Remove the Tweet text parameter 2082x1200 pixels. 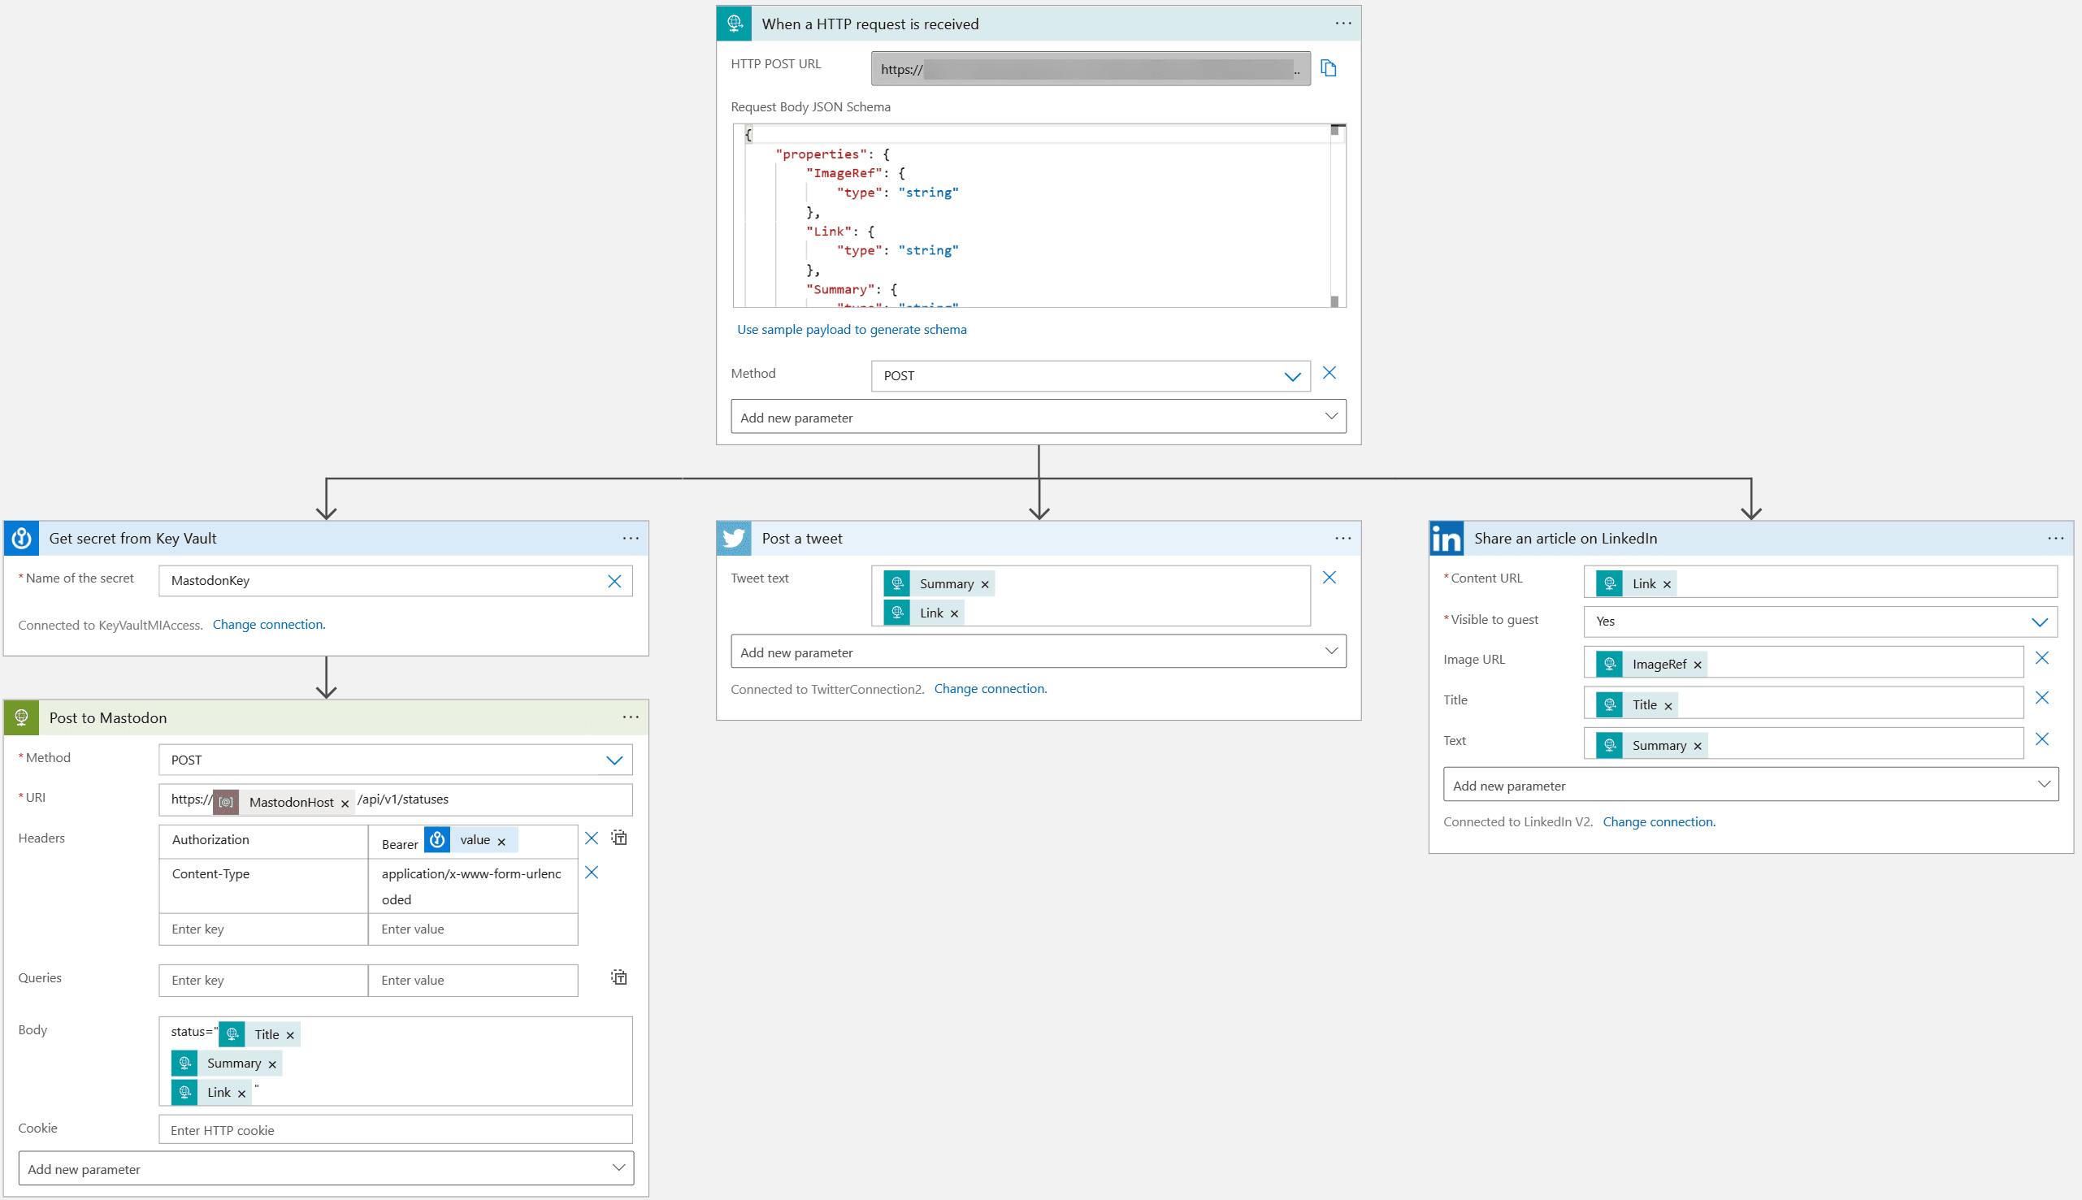coord(1329,578)
